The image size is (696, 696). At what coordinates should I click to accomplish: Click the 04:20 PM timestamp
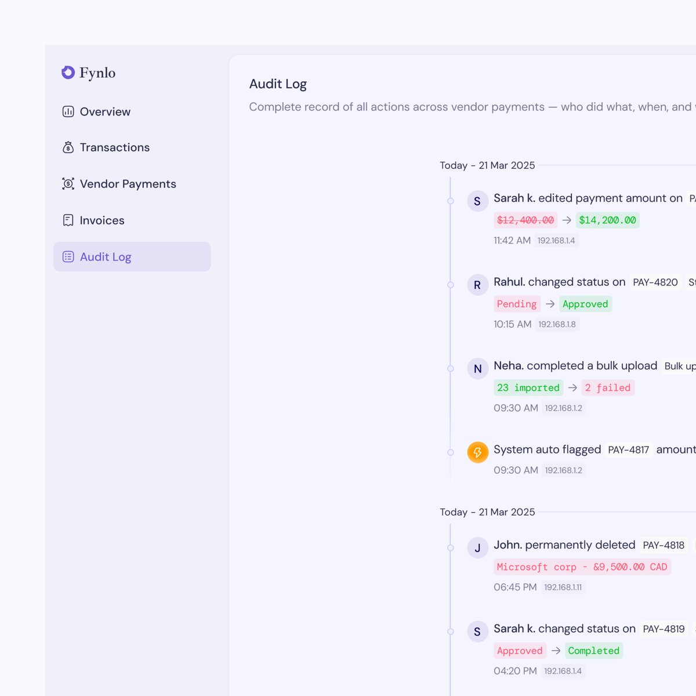click(x=515, y=671)
